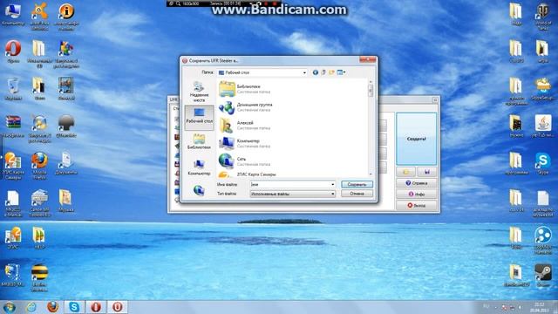Open the World of Tanks desktop shortcut
Viewport: 558px width, 314px height.
point(542,16)
